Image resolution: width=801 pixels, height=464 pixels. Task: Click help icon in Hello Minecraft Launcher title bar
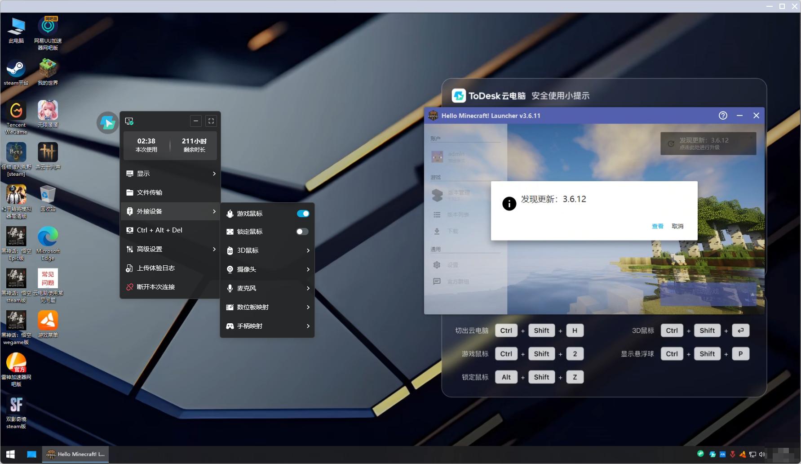click(x=723, y=116)
